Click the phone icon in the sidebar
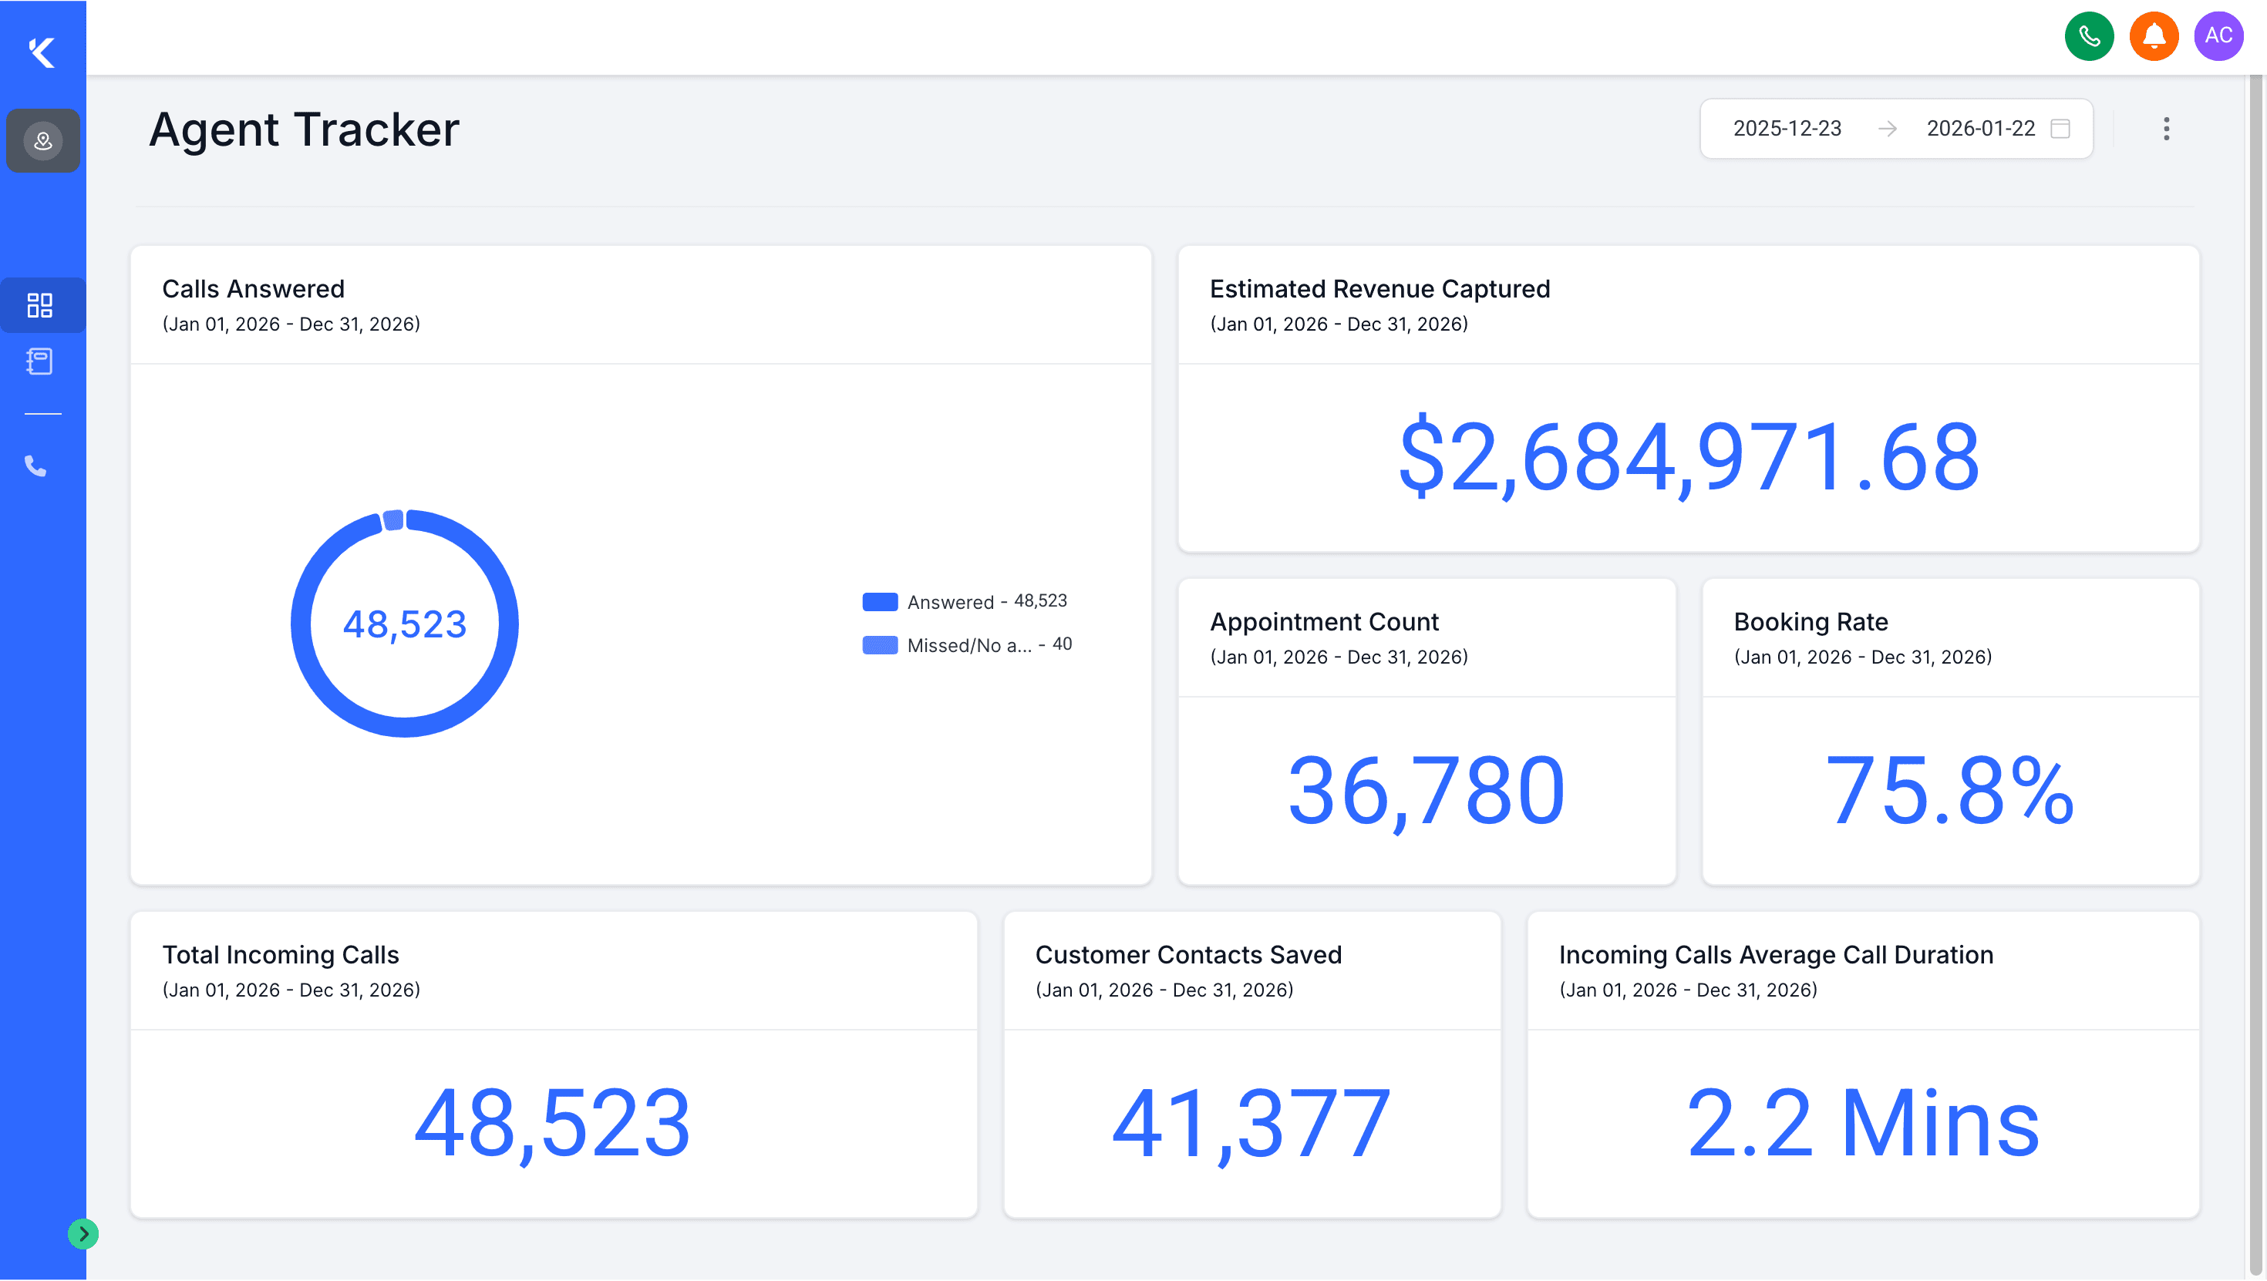The image size is (2267, 1281). (35, 466)
